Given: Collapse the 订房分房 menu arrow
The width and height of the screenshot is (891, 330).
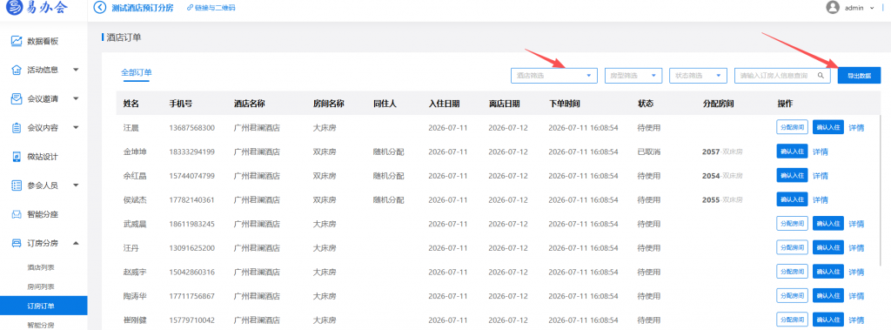Looking at the screenshot, I should 76,244.
